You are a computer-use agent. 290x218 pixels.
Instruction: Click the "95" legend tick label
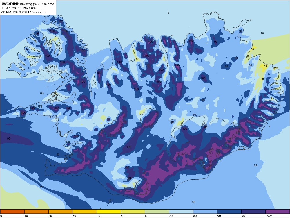coord(243,216)
